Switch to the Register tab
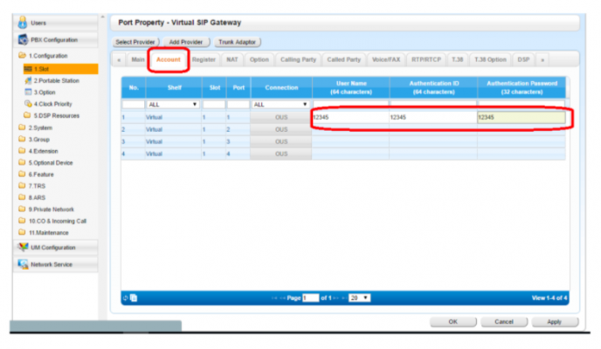This screenshot has height=349, width=601. point(204,59)
